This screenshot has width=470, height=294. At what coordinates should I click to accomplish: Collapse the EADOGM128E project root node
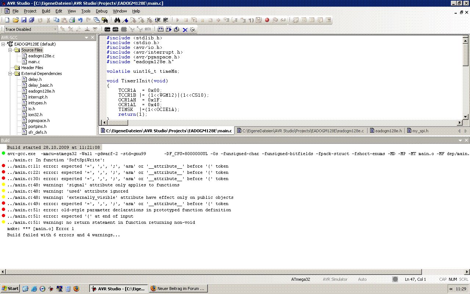(3, 44)
